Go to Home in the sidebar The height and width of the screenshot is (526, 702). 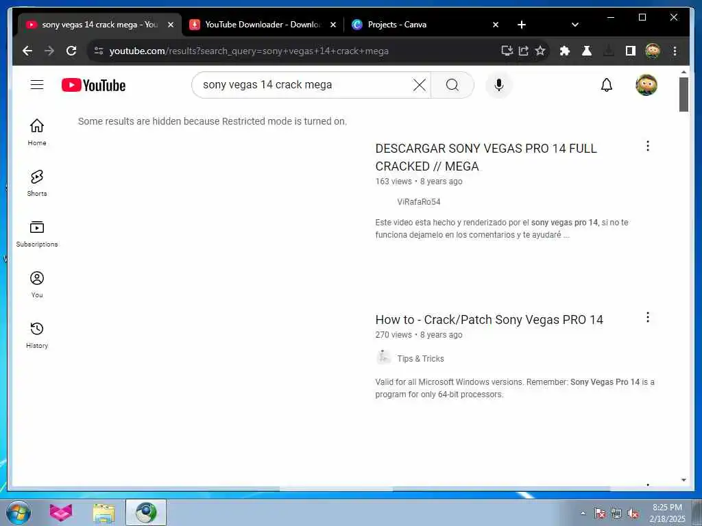37,132
